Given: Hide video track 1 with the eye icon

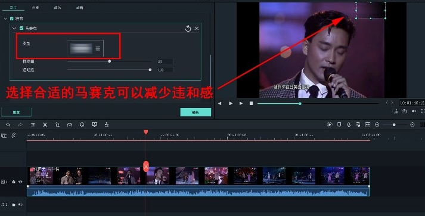Looking at the screenshot, I should pos(20,182).
